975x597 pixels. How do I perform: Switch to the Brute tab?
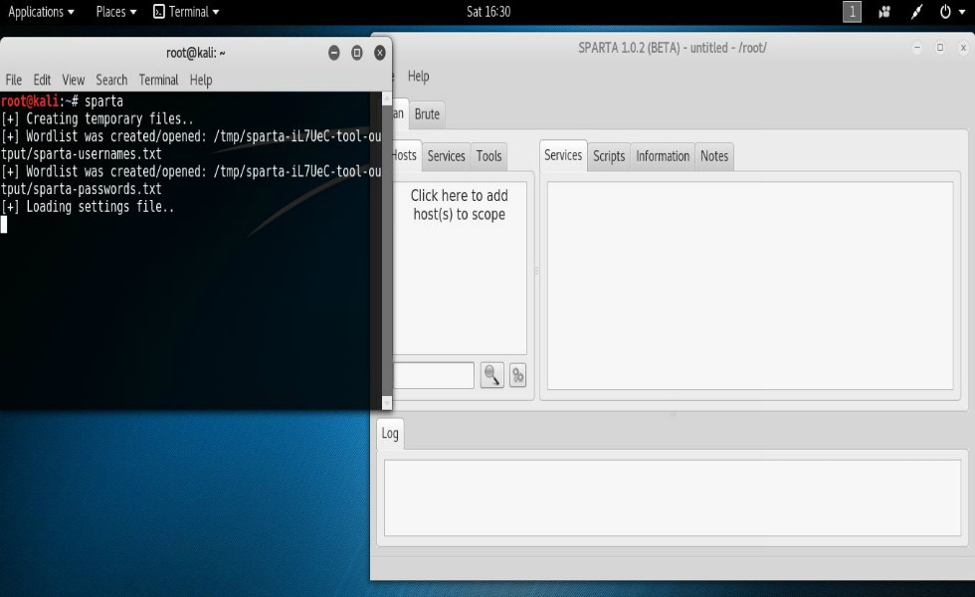[x=427, y=114]
